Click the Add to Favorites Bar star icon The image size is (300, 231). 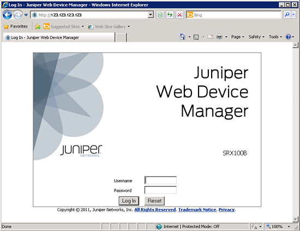click(x=38, y=26)
